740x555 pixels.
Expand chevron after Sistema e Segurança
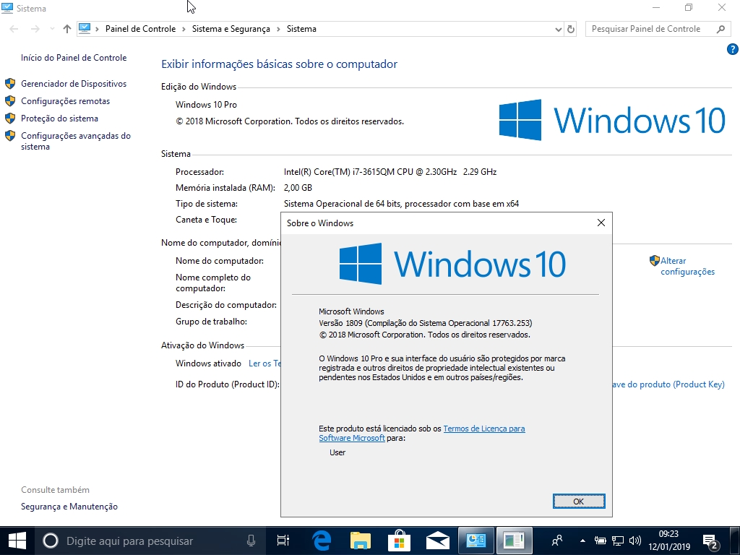point(278,29)
